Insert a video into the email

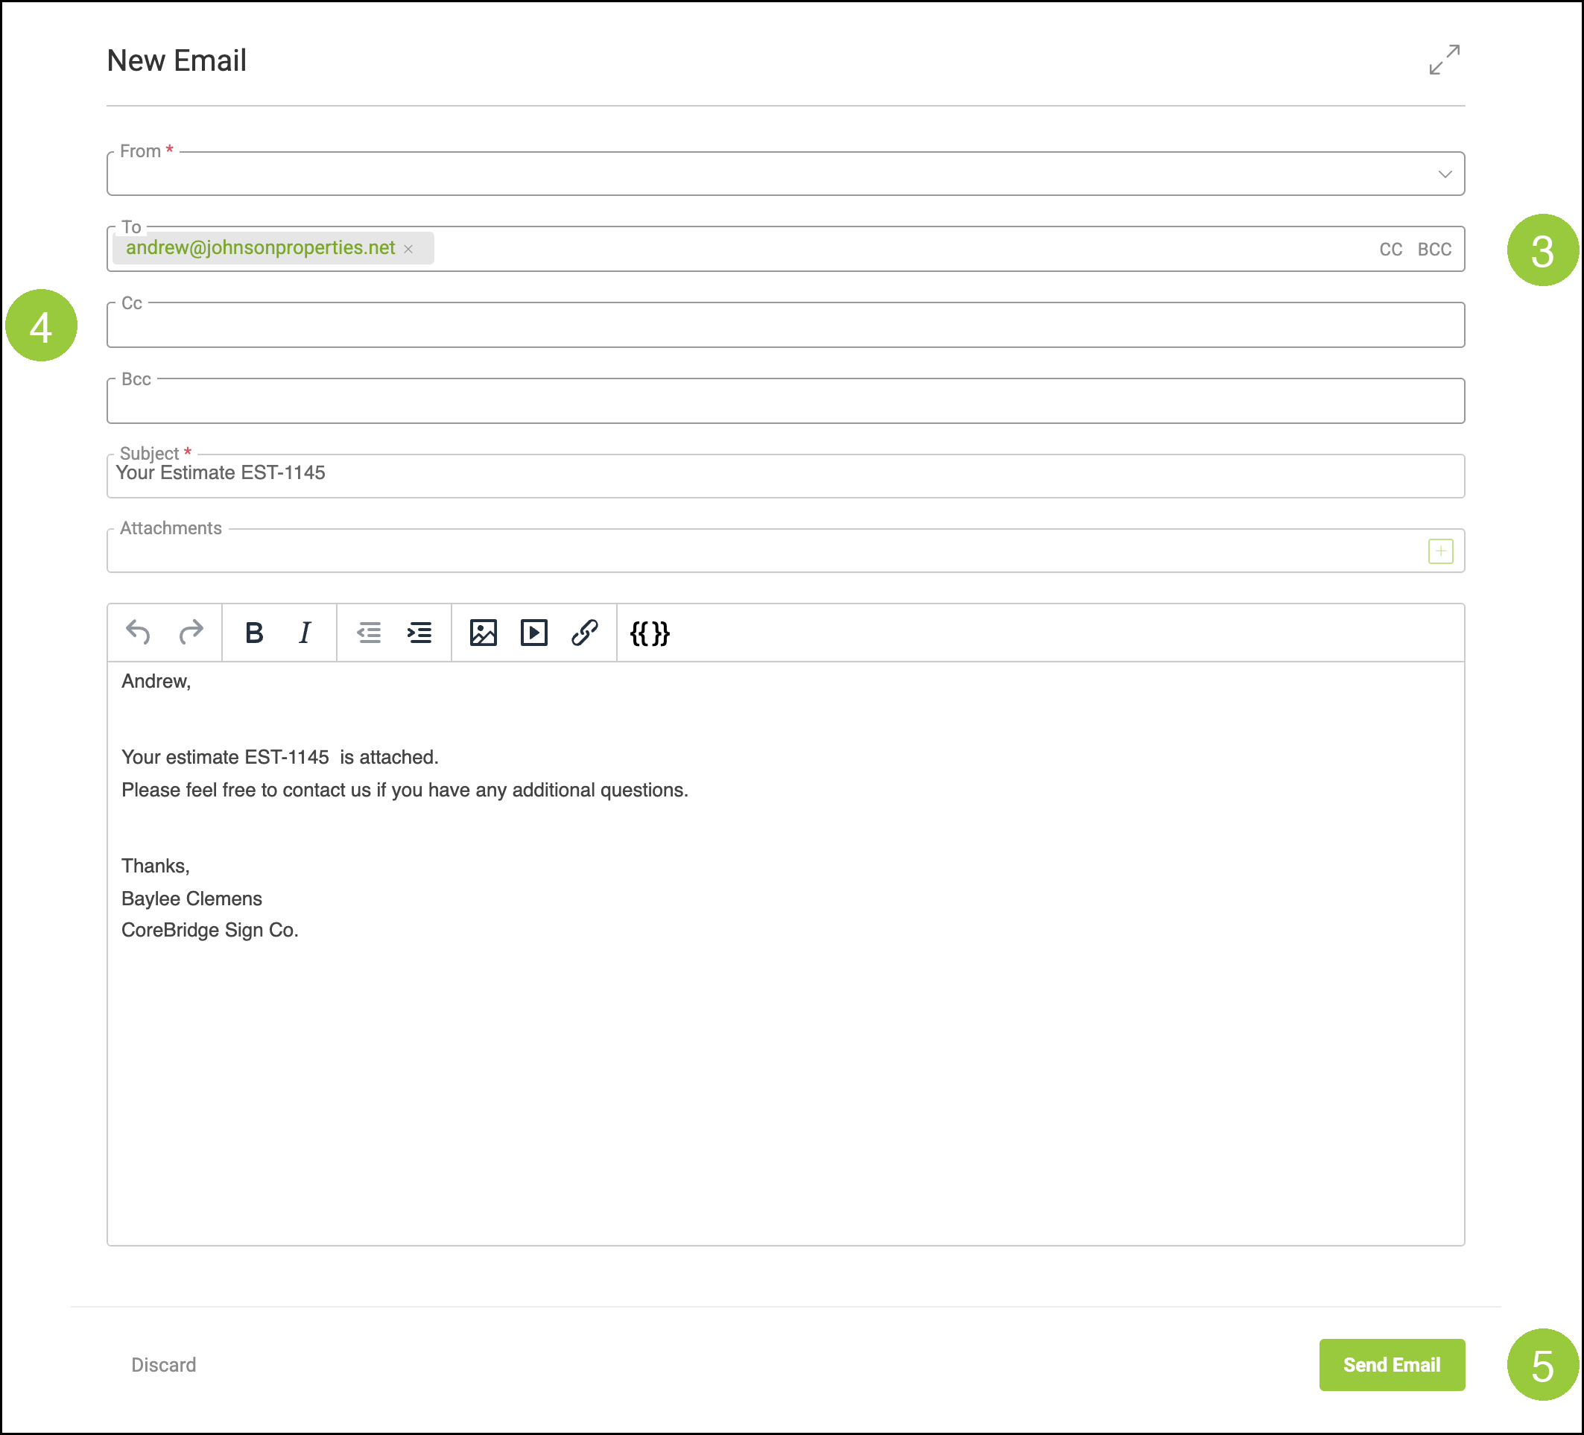click(x=533, y=633)
